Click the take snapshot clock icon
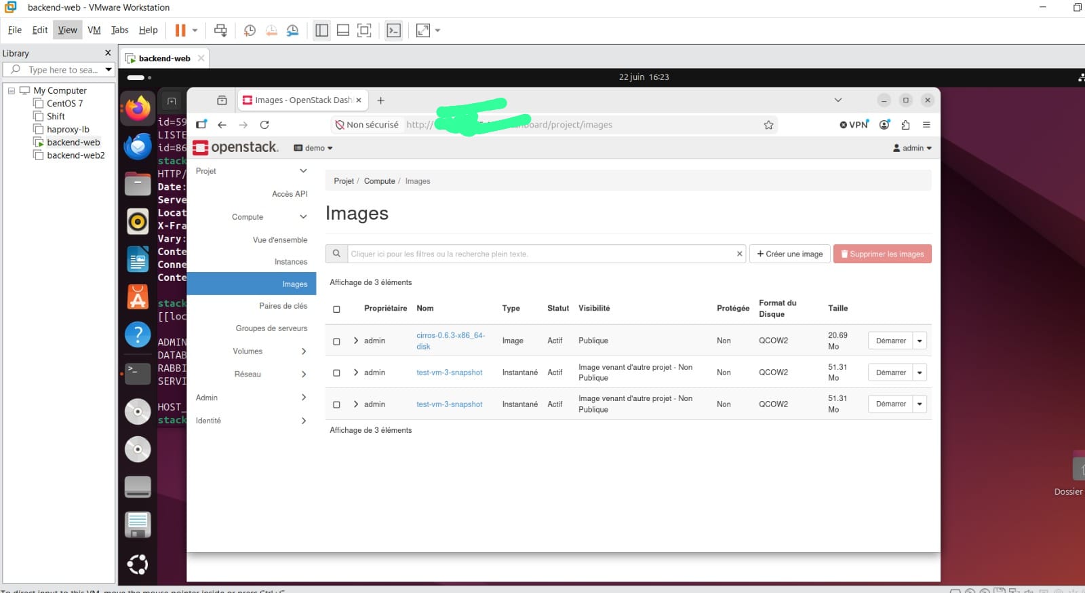Image resolution: width=1085 pixels, height=593 pixels. (250, 30)
